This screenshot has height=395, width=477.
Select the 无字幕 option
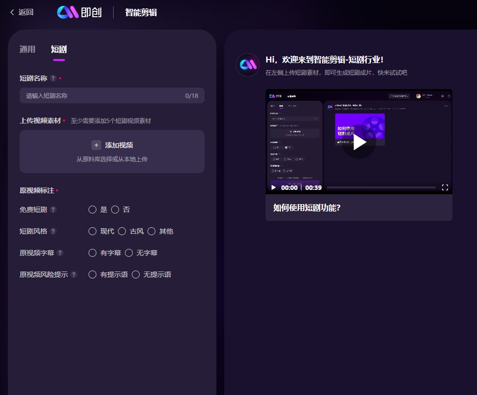coord(128,253)
